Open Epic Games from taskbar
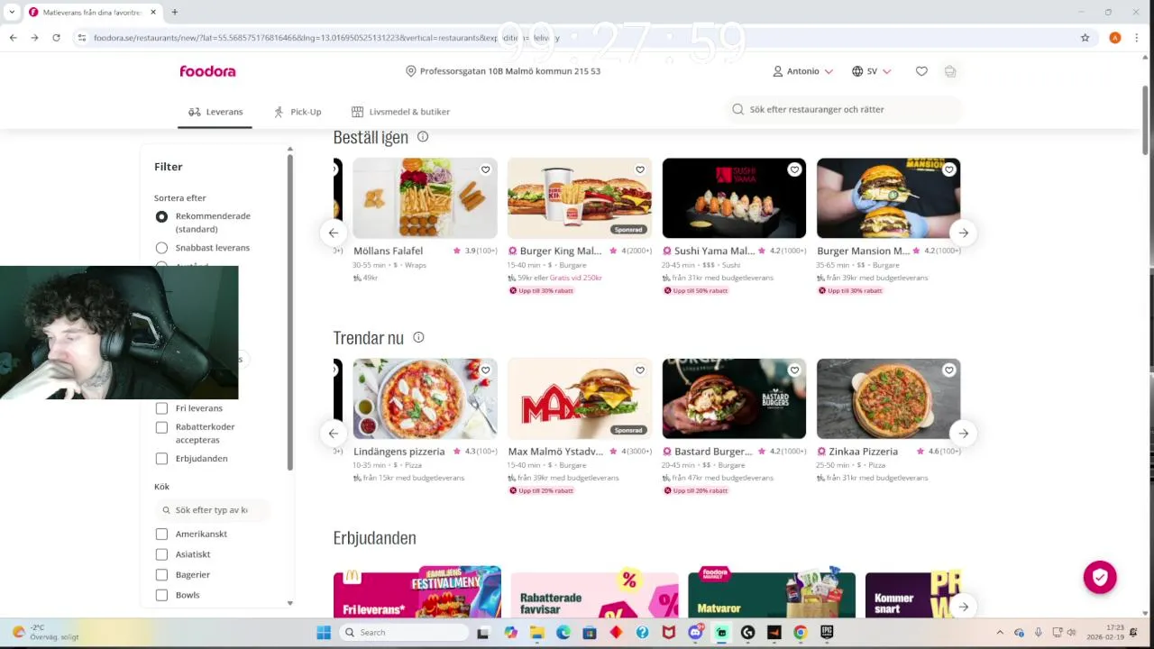The width and height of the screenshot is (1154, 649). pos(827,633)
